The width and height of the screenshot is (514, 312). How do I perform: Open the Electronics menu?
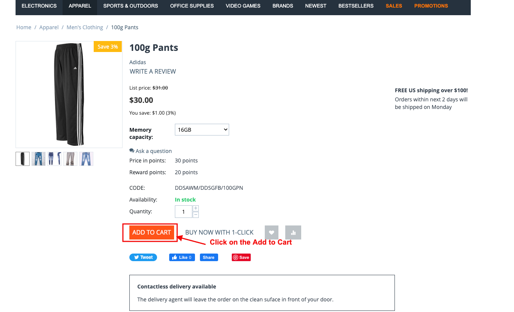[39, 6]
